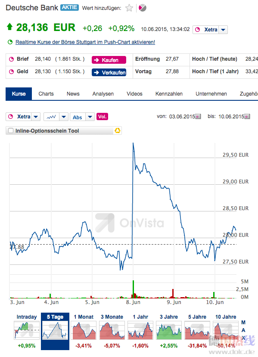The height and width of the screenshot is (357, 258).
Task: Expand the chart type dropdown arrow
Action: 64,117
